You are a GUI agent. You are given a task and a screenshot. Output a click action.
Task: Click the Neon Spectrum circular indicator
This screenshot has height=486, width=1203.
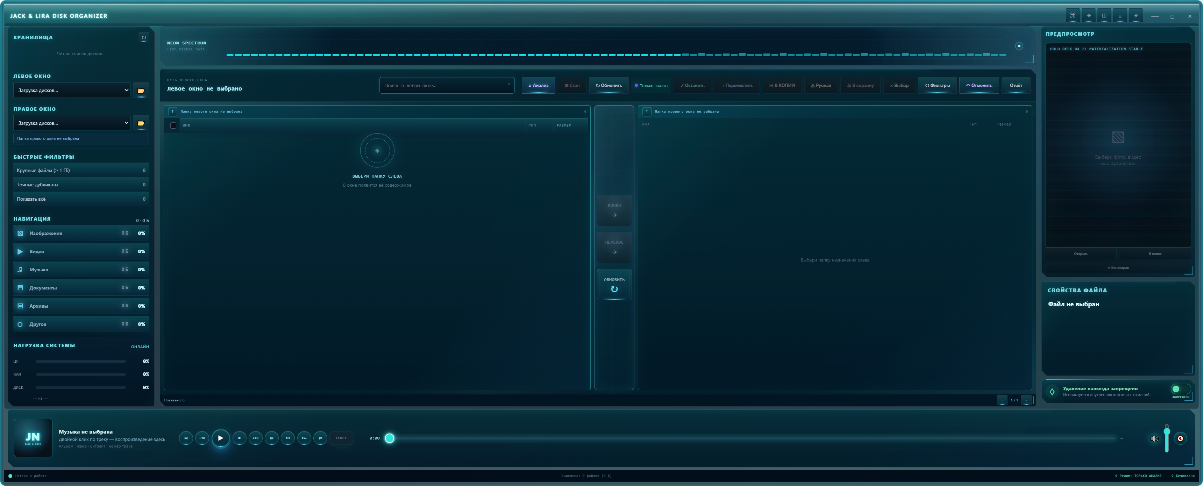(x=1019, y=46)
